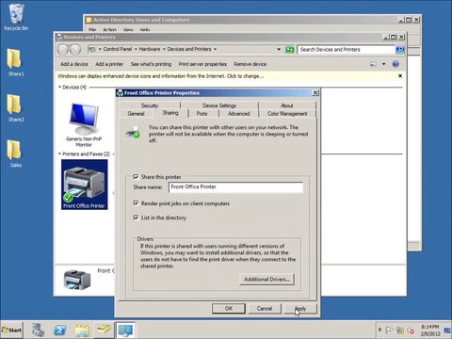The width and height of the screenshot is (452, 339).
Task: Select the Sharing tab
Action: tap(170, 113)
